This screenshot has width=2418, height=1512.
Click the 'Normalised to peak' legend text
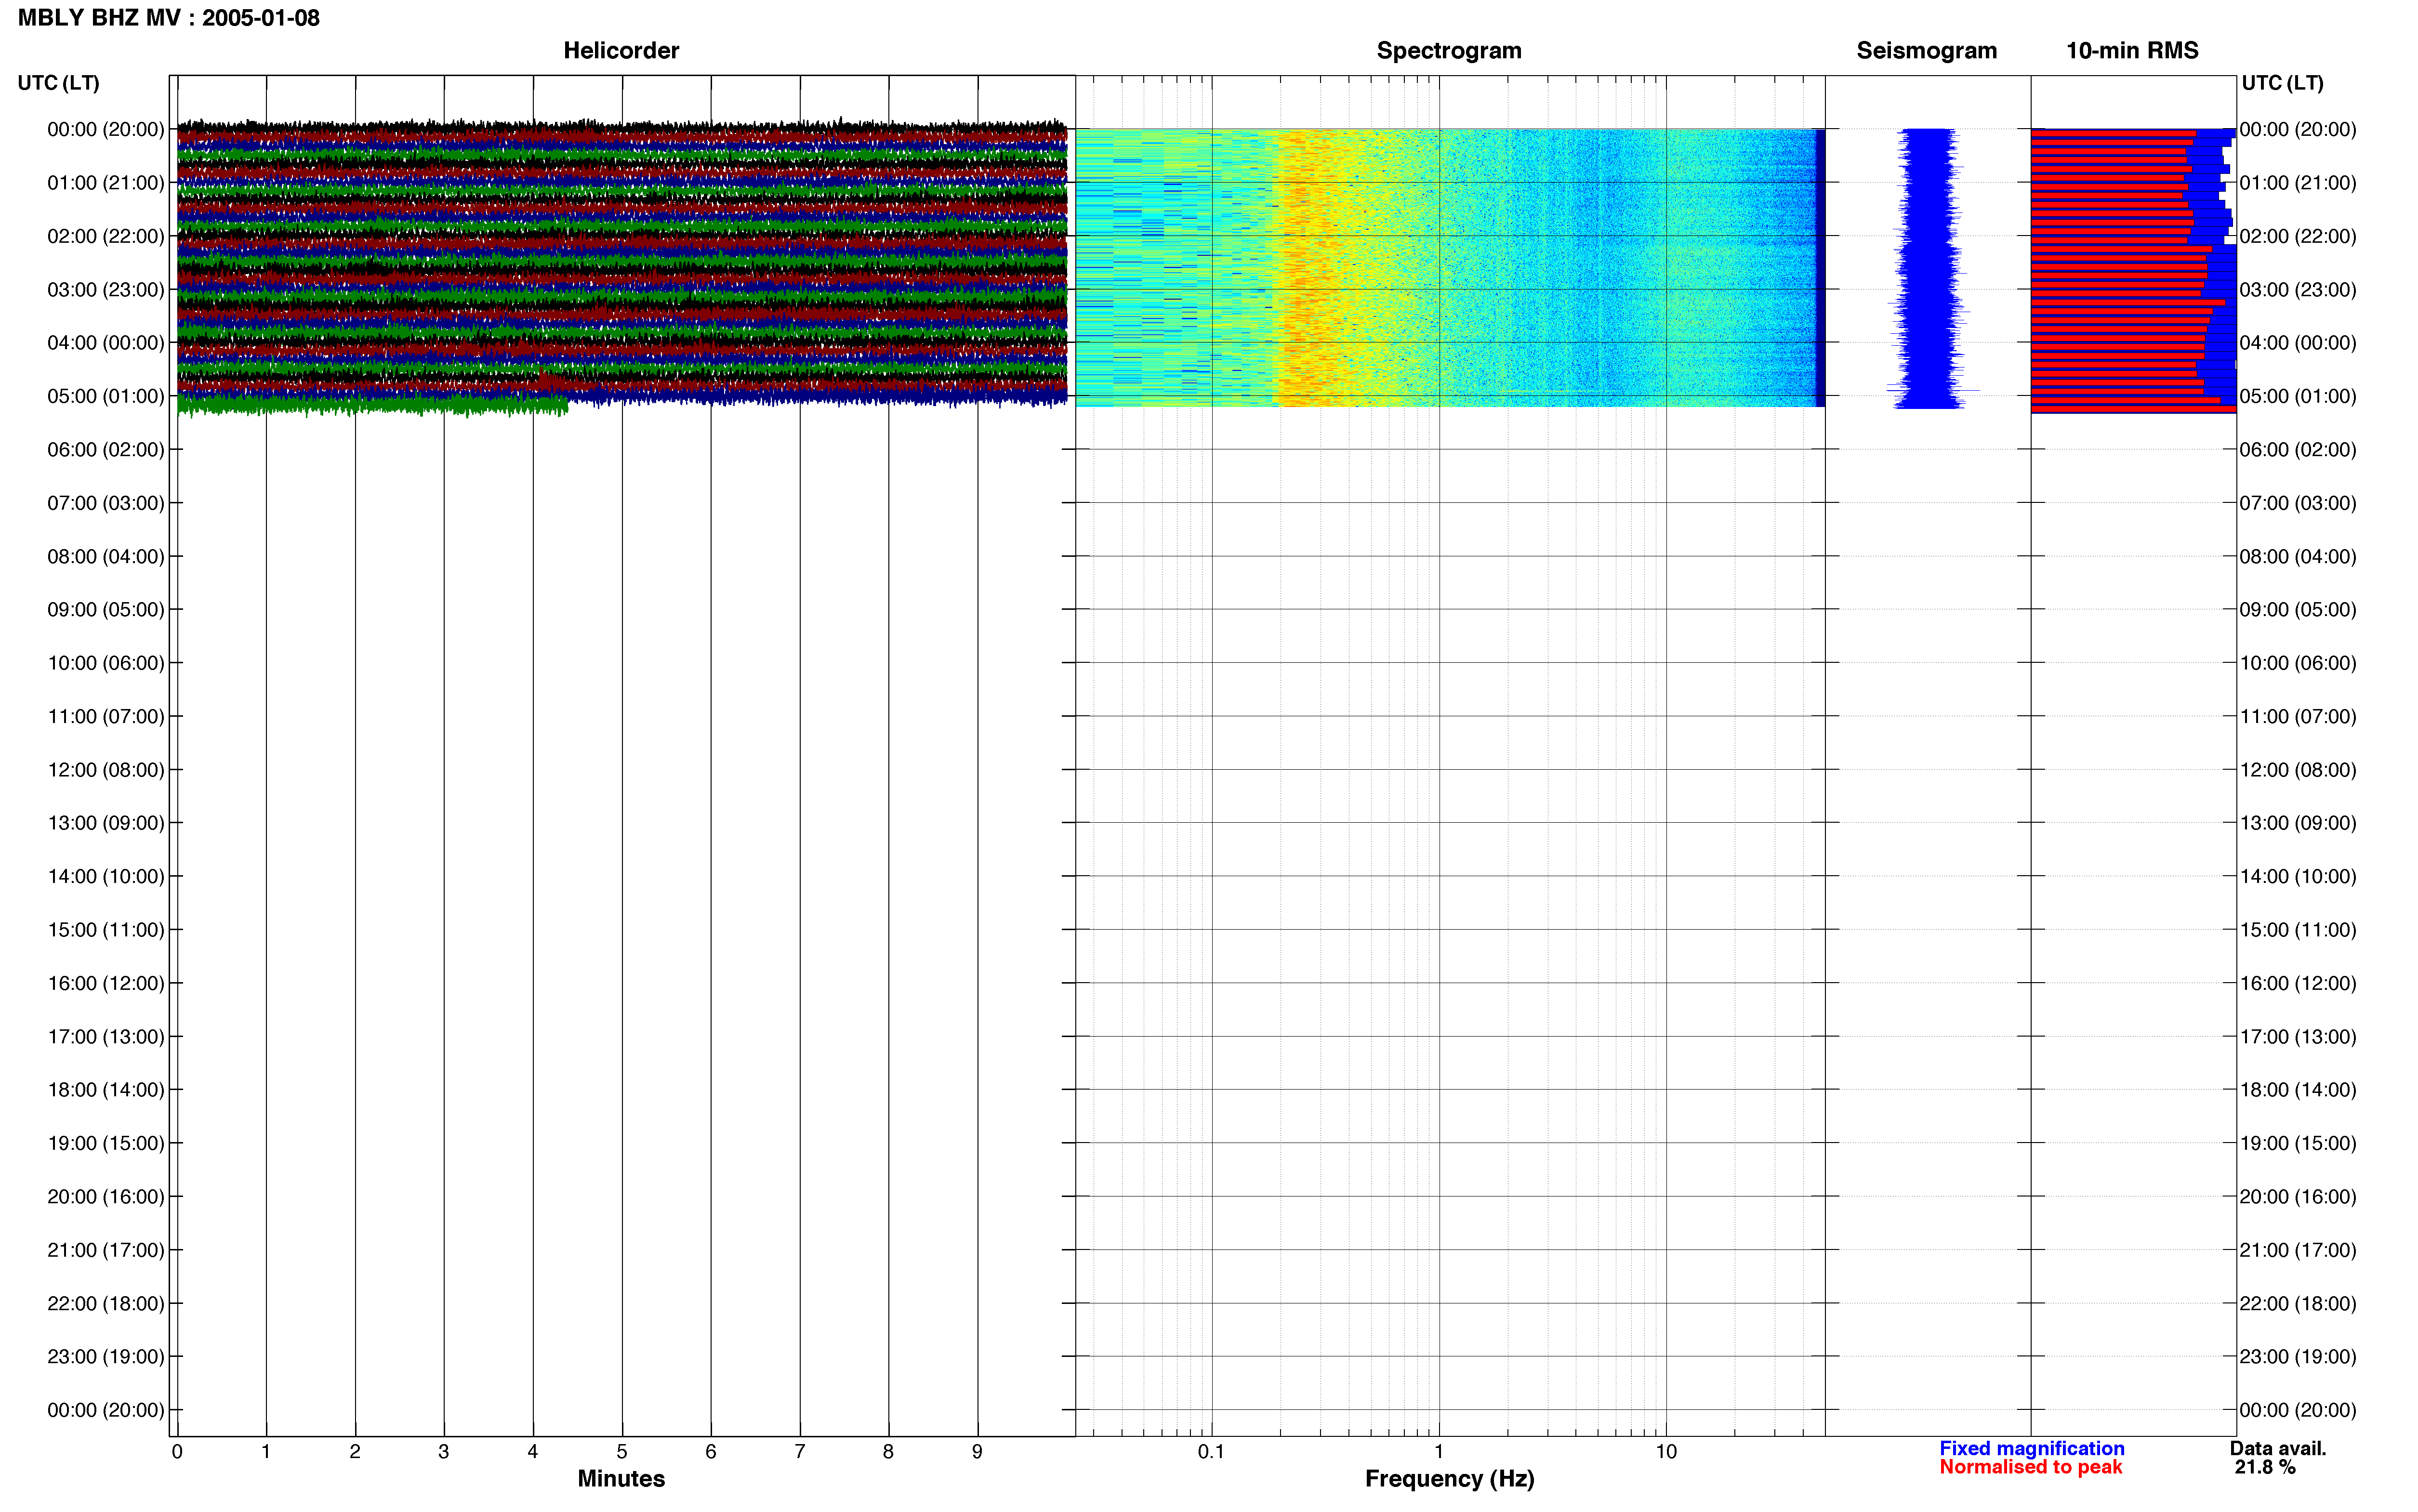[2030, 1467]
